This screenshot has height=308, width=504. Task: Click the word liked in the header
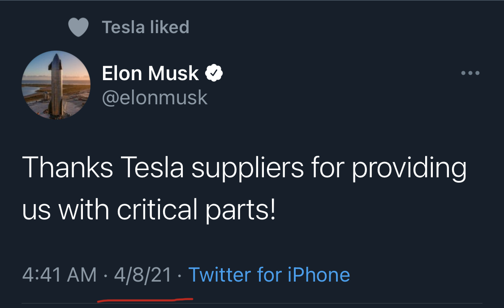[169, 27]
